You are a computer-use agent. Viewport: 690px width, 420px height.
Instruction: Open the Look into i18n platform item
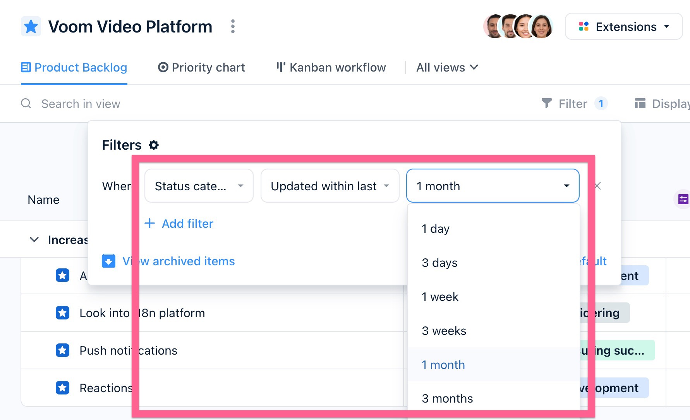[142, 313]
